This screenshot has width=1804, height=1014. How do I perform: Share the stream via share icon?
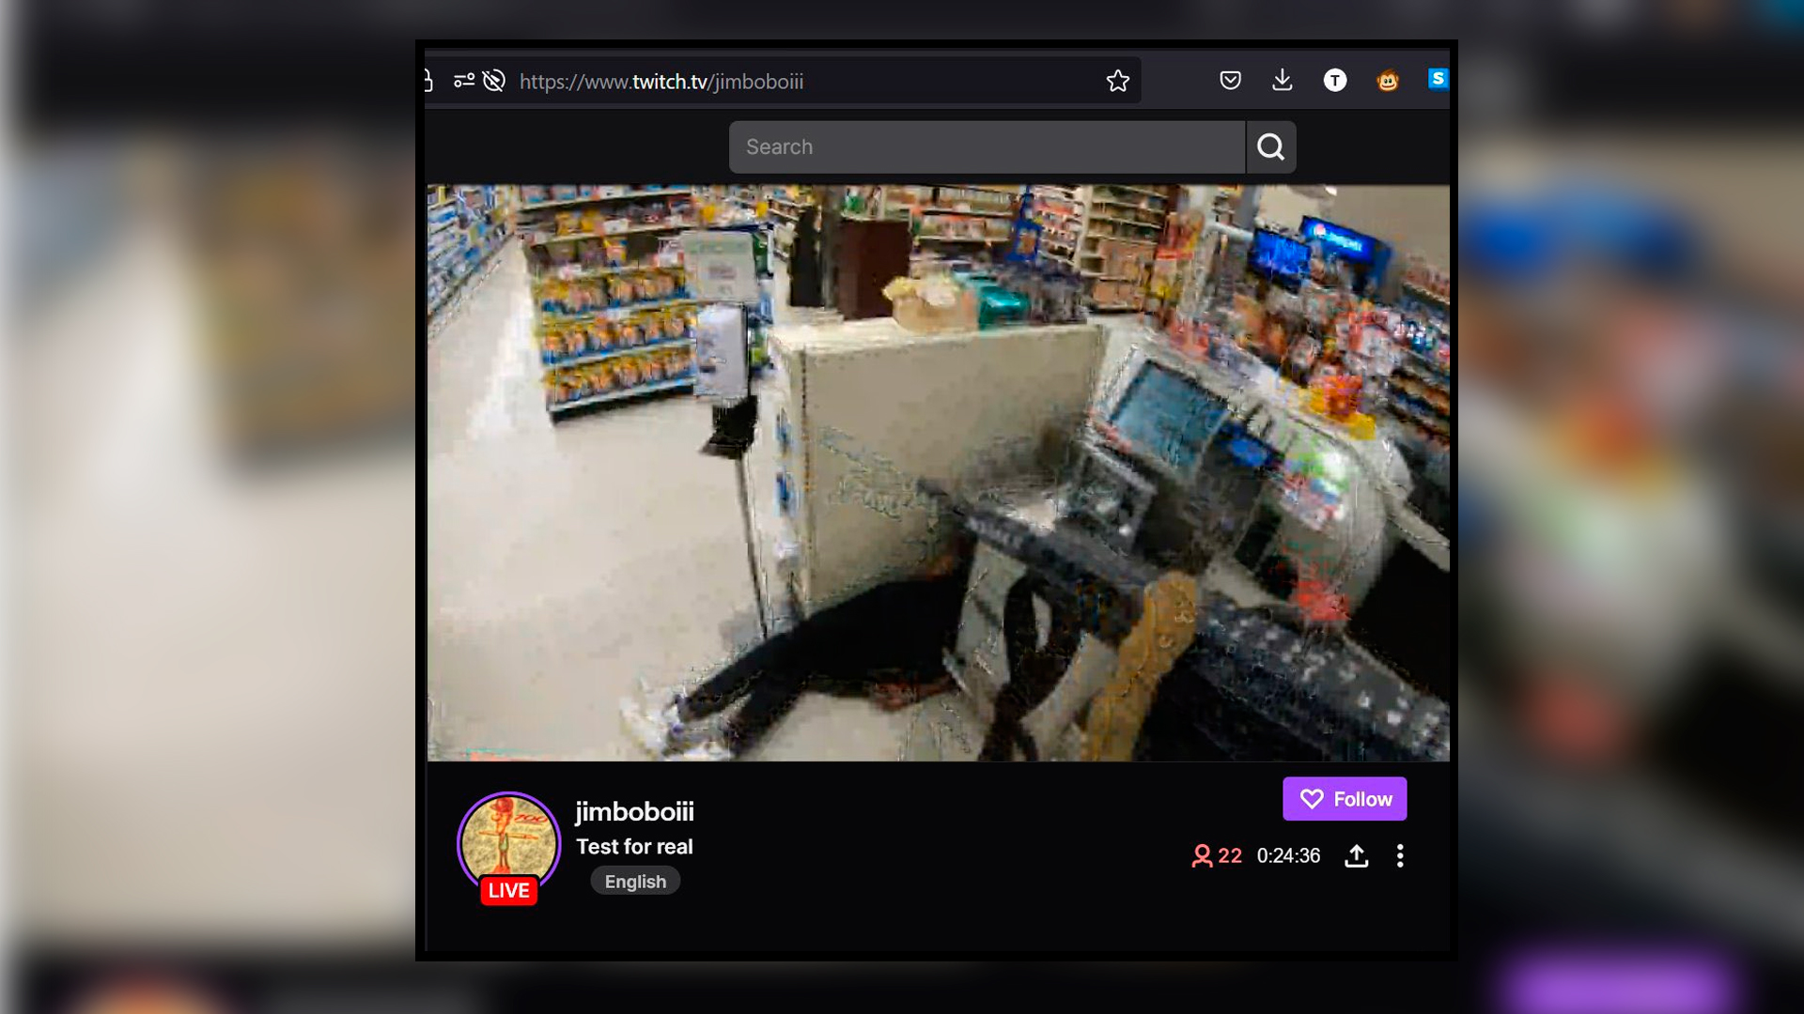point(1356,855)
